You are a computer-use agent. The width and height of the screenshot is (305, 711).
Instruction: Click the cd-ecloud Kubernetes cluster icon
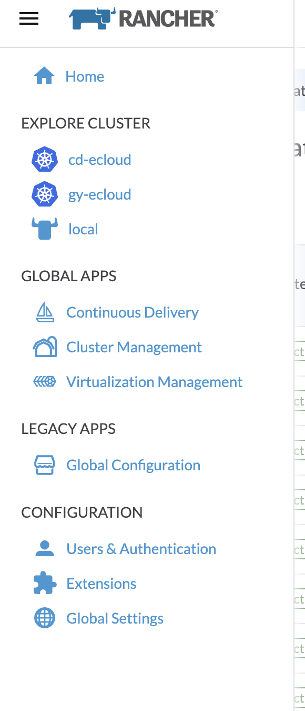click(45, 159)
